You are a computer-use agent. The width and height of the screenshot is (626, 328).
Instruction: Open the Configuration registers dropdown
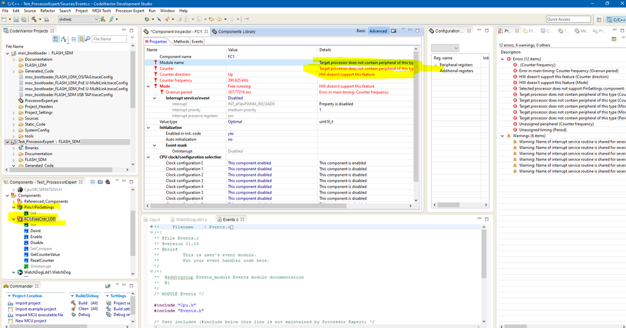coord(445,48)
